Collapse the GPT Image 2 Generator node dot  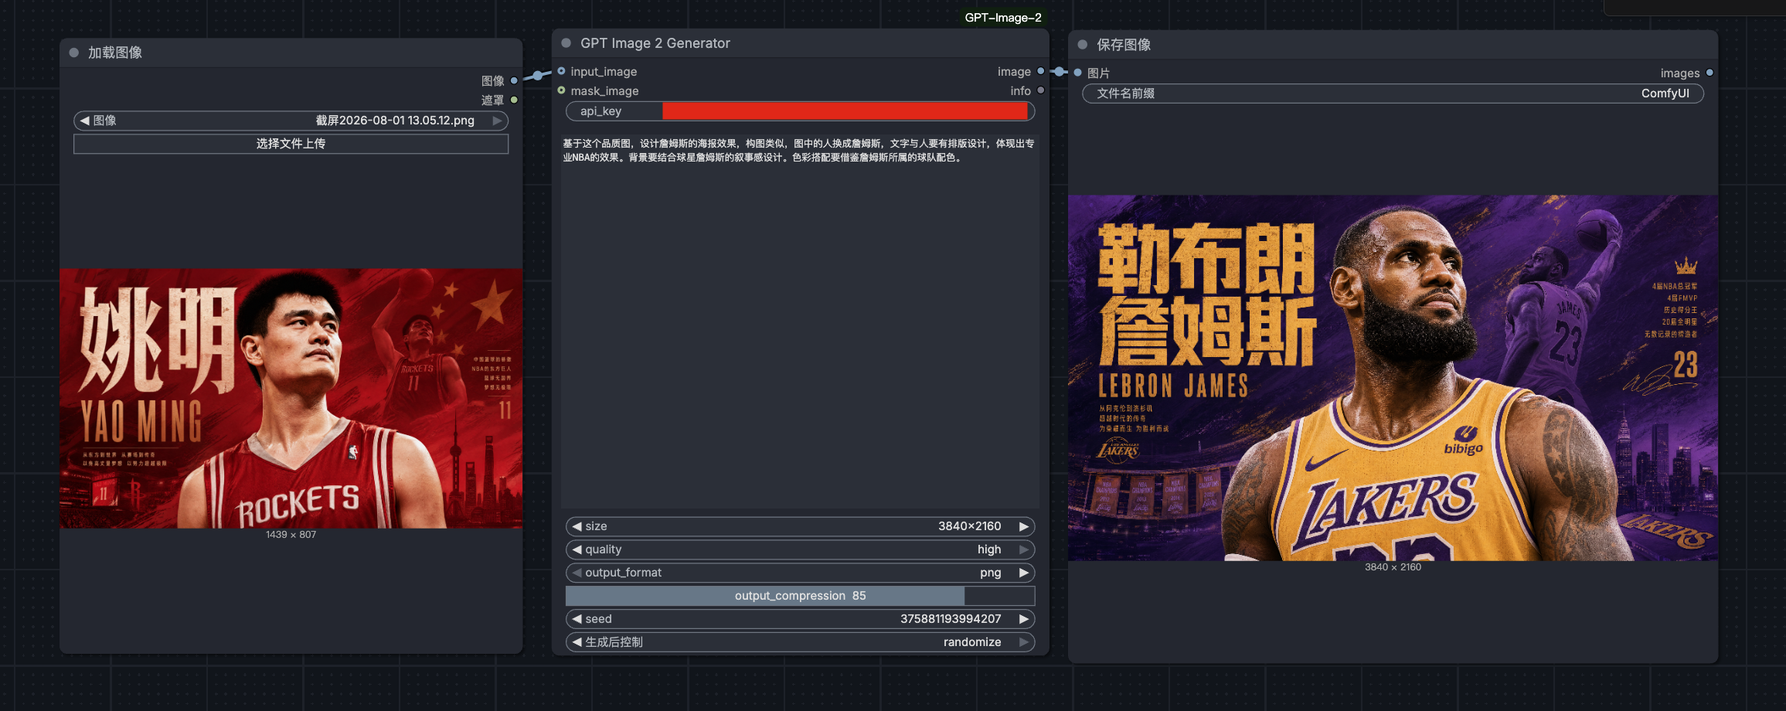566,43
